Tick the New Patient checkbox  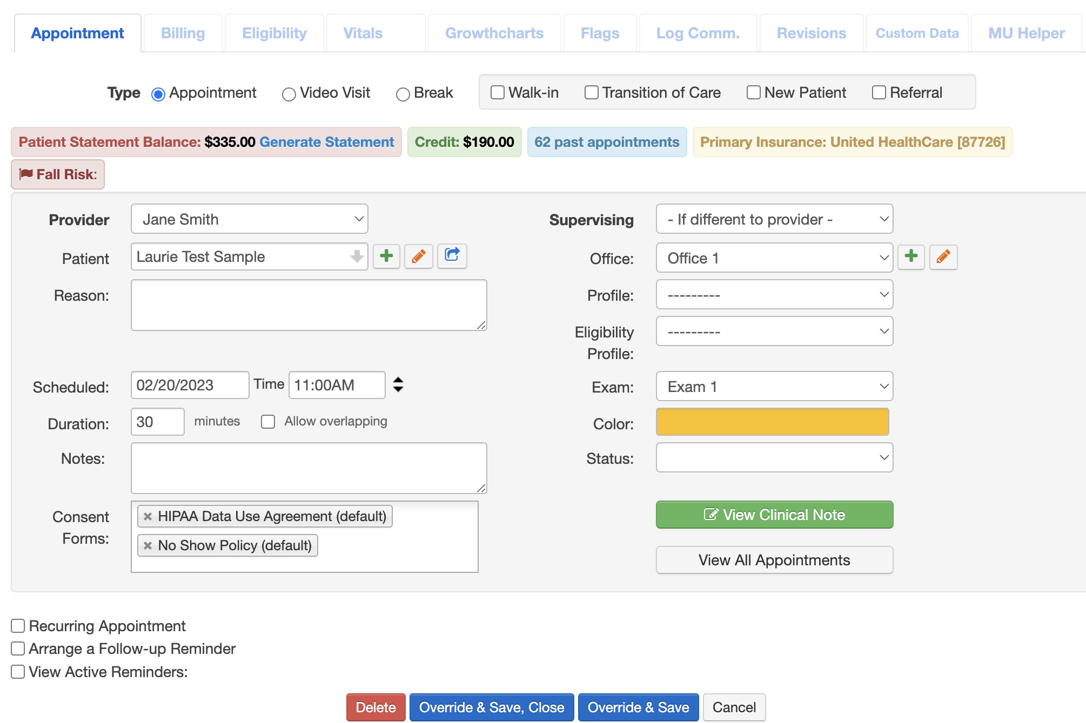tap(753, 92)
